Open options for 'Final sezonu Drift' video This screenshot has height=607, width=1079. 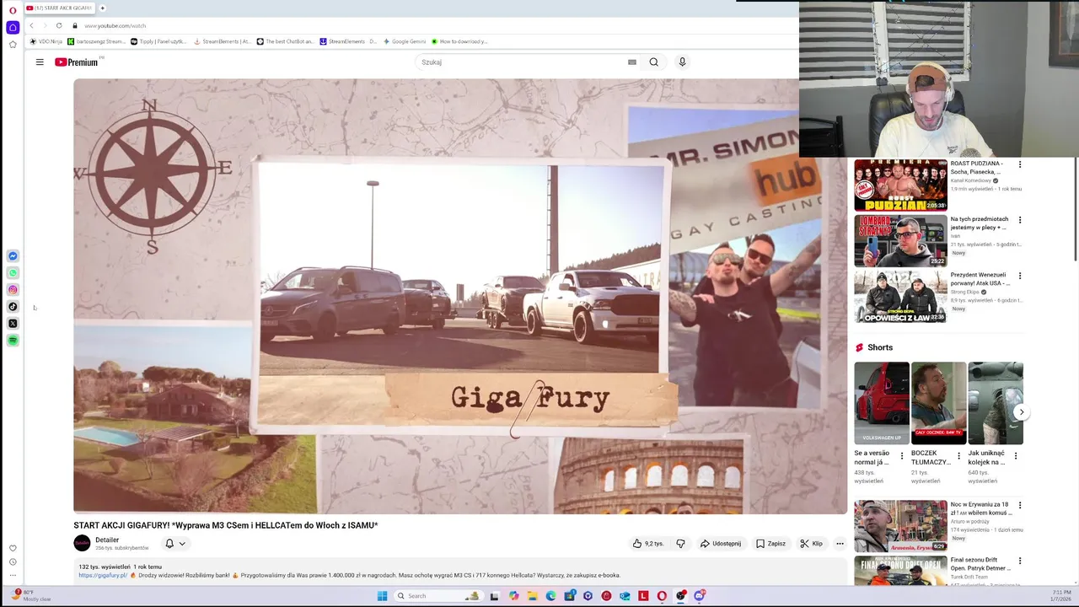coord(1020,561)
